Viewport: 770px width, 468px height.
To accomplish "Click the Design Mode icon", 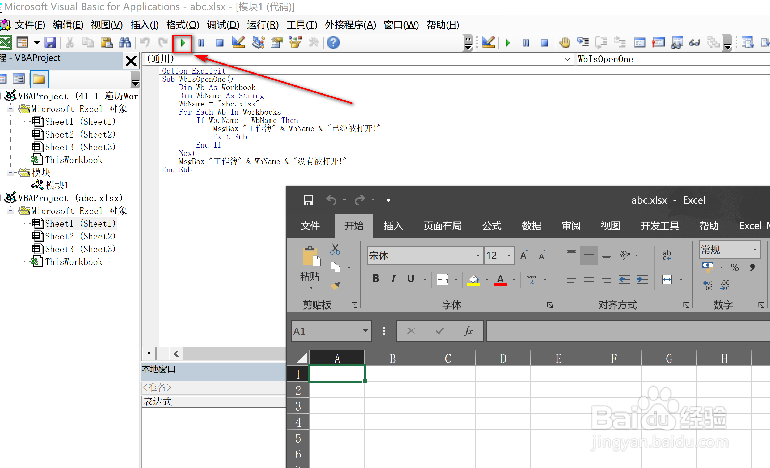I will coord(238,43).
